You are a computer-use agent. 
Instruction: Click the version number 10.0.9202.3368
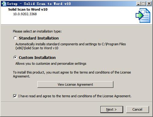point(25,14)
